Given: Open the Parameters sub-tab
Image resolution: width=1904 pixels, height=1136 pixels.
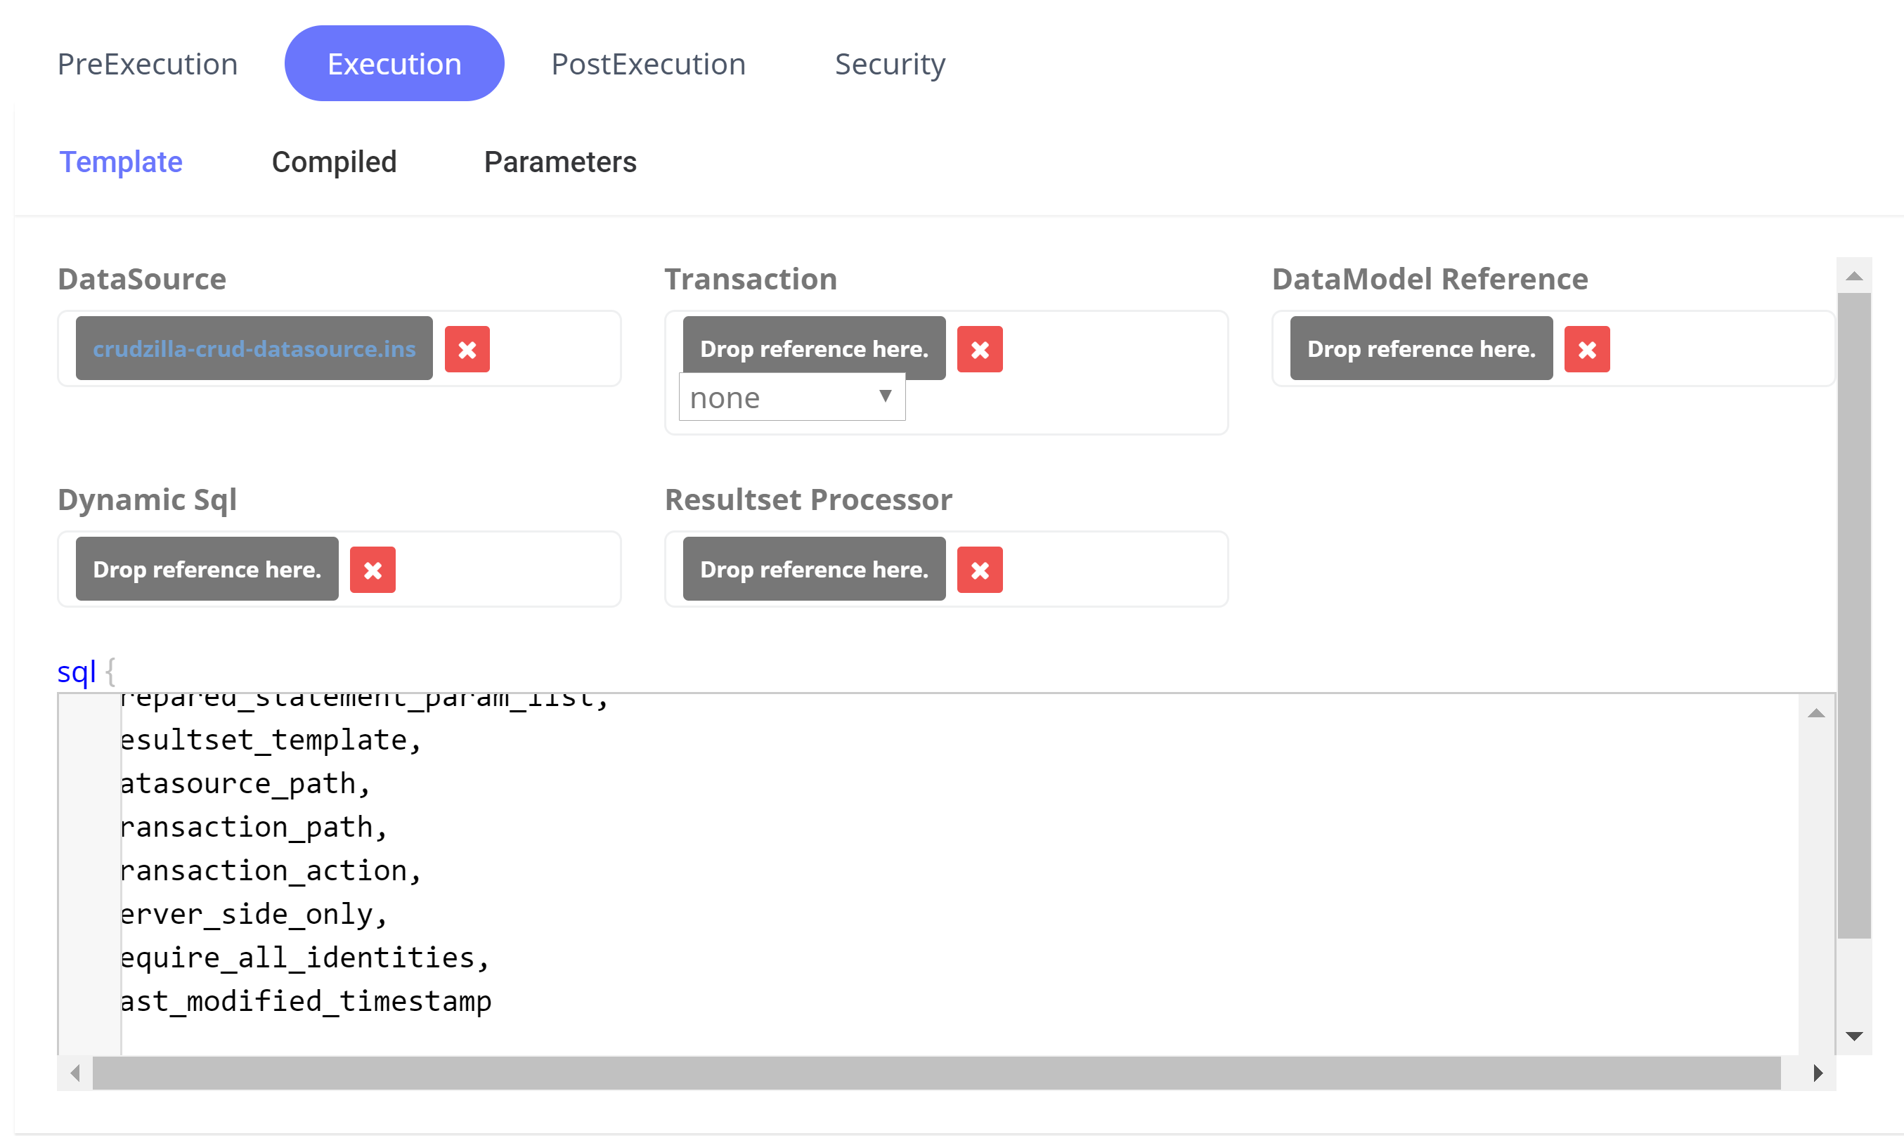Looking at the screenshot, I should tap(560, 162).
